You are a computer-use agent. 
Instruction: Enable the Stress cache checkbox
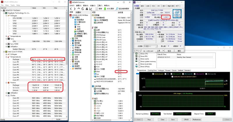coord(140,59)
